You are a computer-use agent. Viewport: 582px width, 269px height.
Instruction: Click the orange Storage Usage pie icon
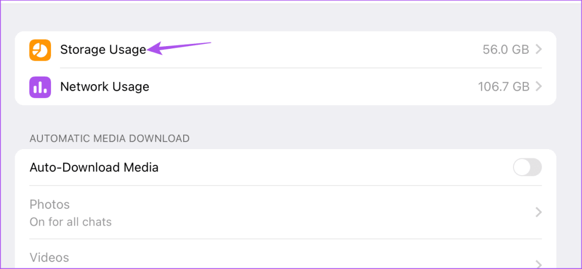pos(40,50)
